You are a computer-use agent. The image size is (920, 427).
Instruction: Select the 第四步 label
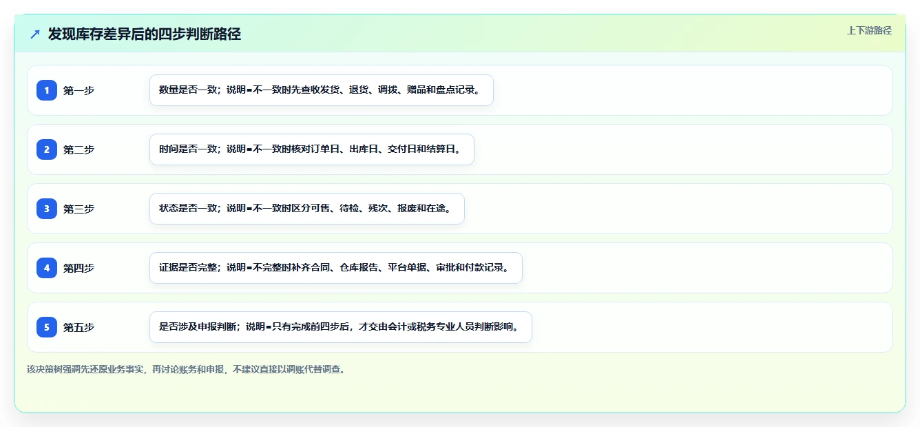[79, 268]
